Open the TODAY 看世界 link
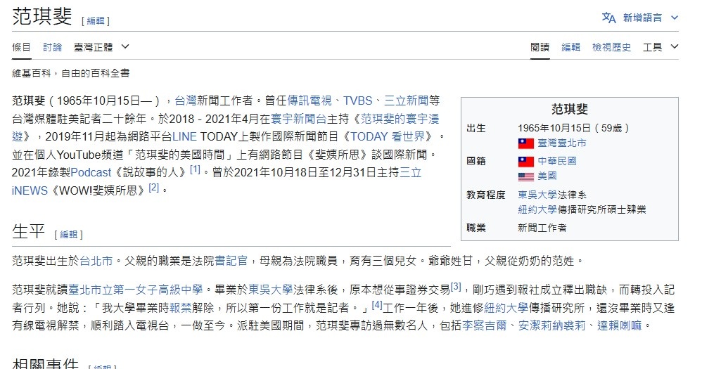Screen dimensions: 702x369 coord(388,136)
